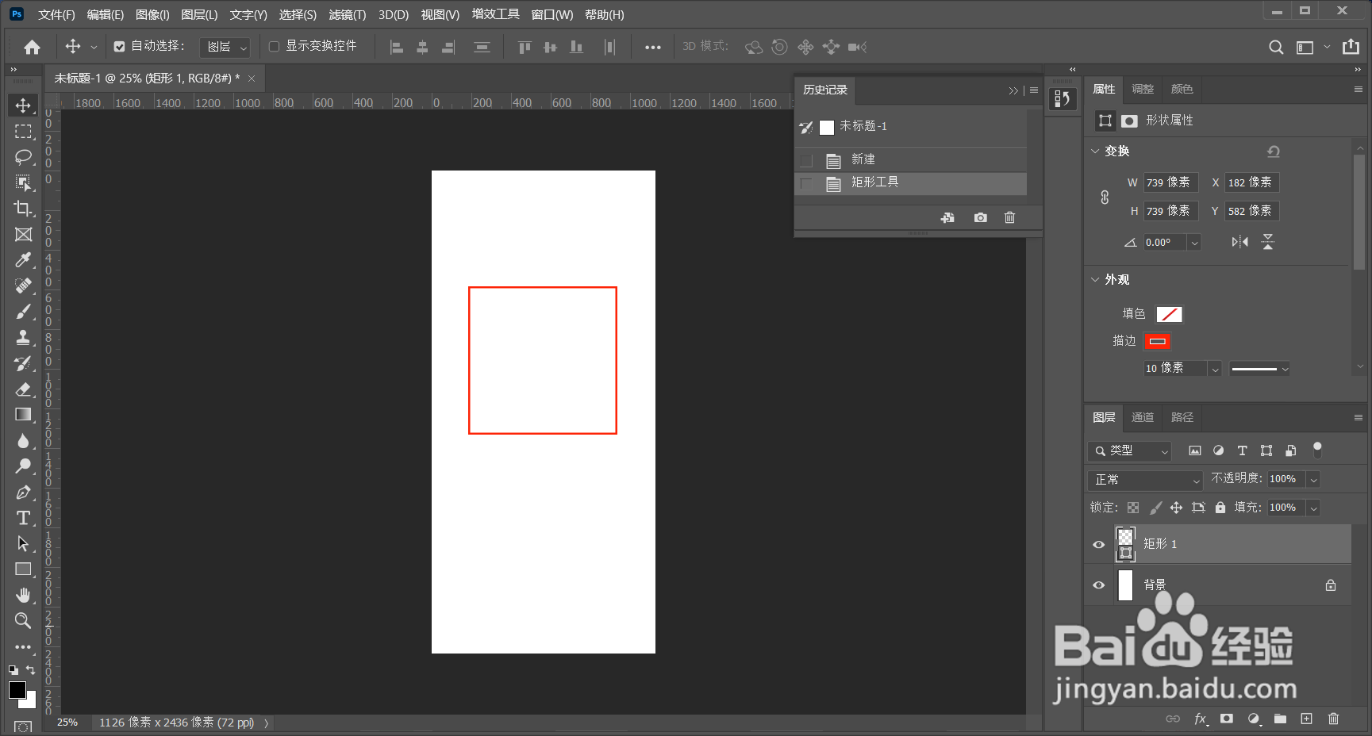Image resolution: width=1372 pixels, height=736 pixels.
Task: Select the 新建 history state
Action: pos(911,160)
